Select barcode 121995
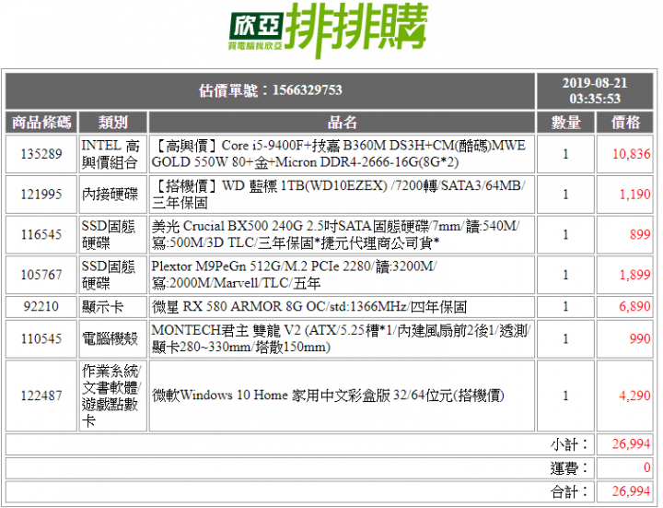 41,195
